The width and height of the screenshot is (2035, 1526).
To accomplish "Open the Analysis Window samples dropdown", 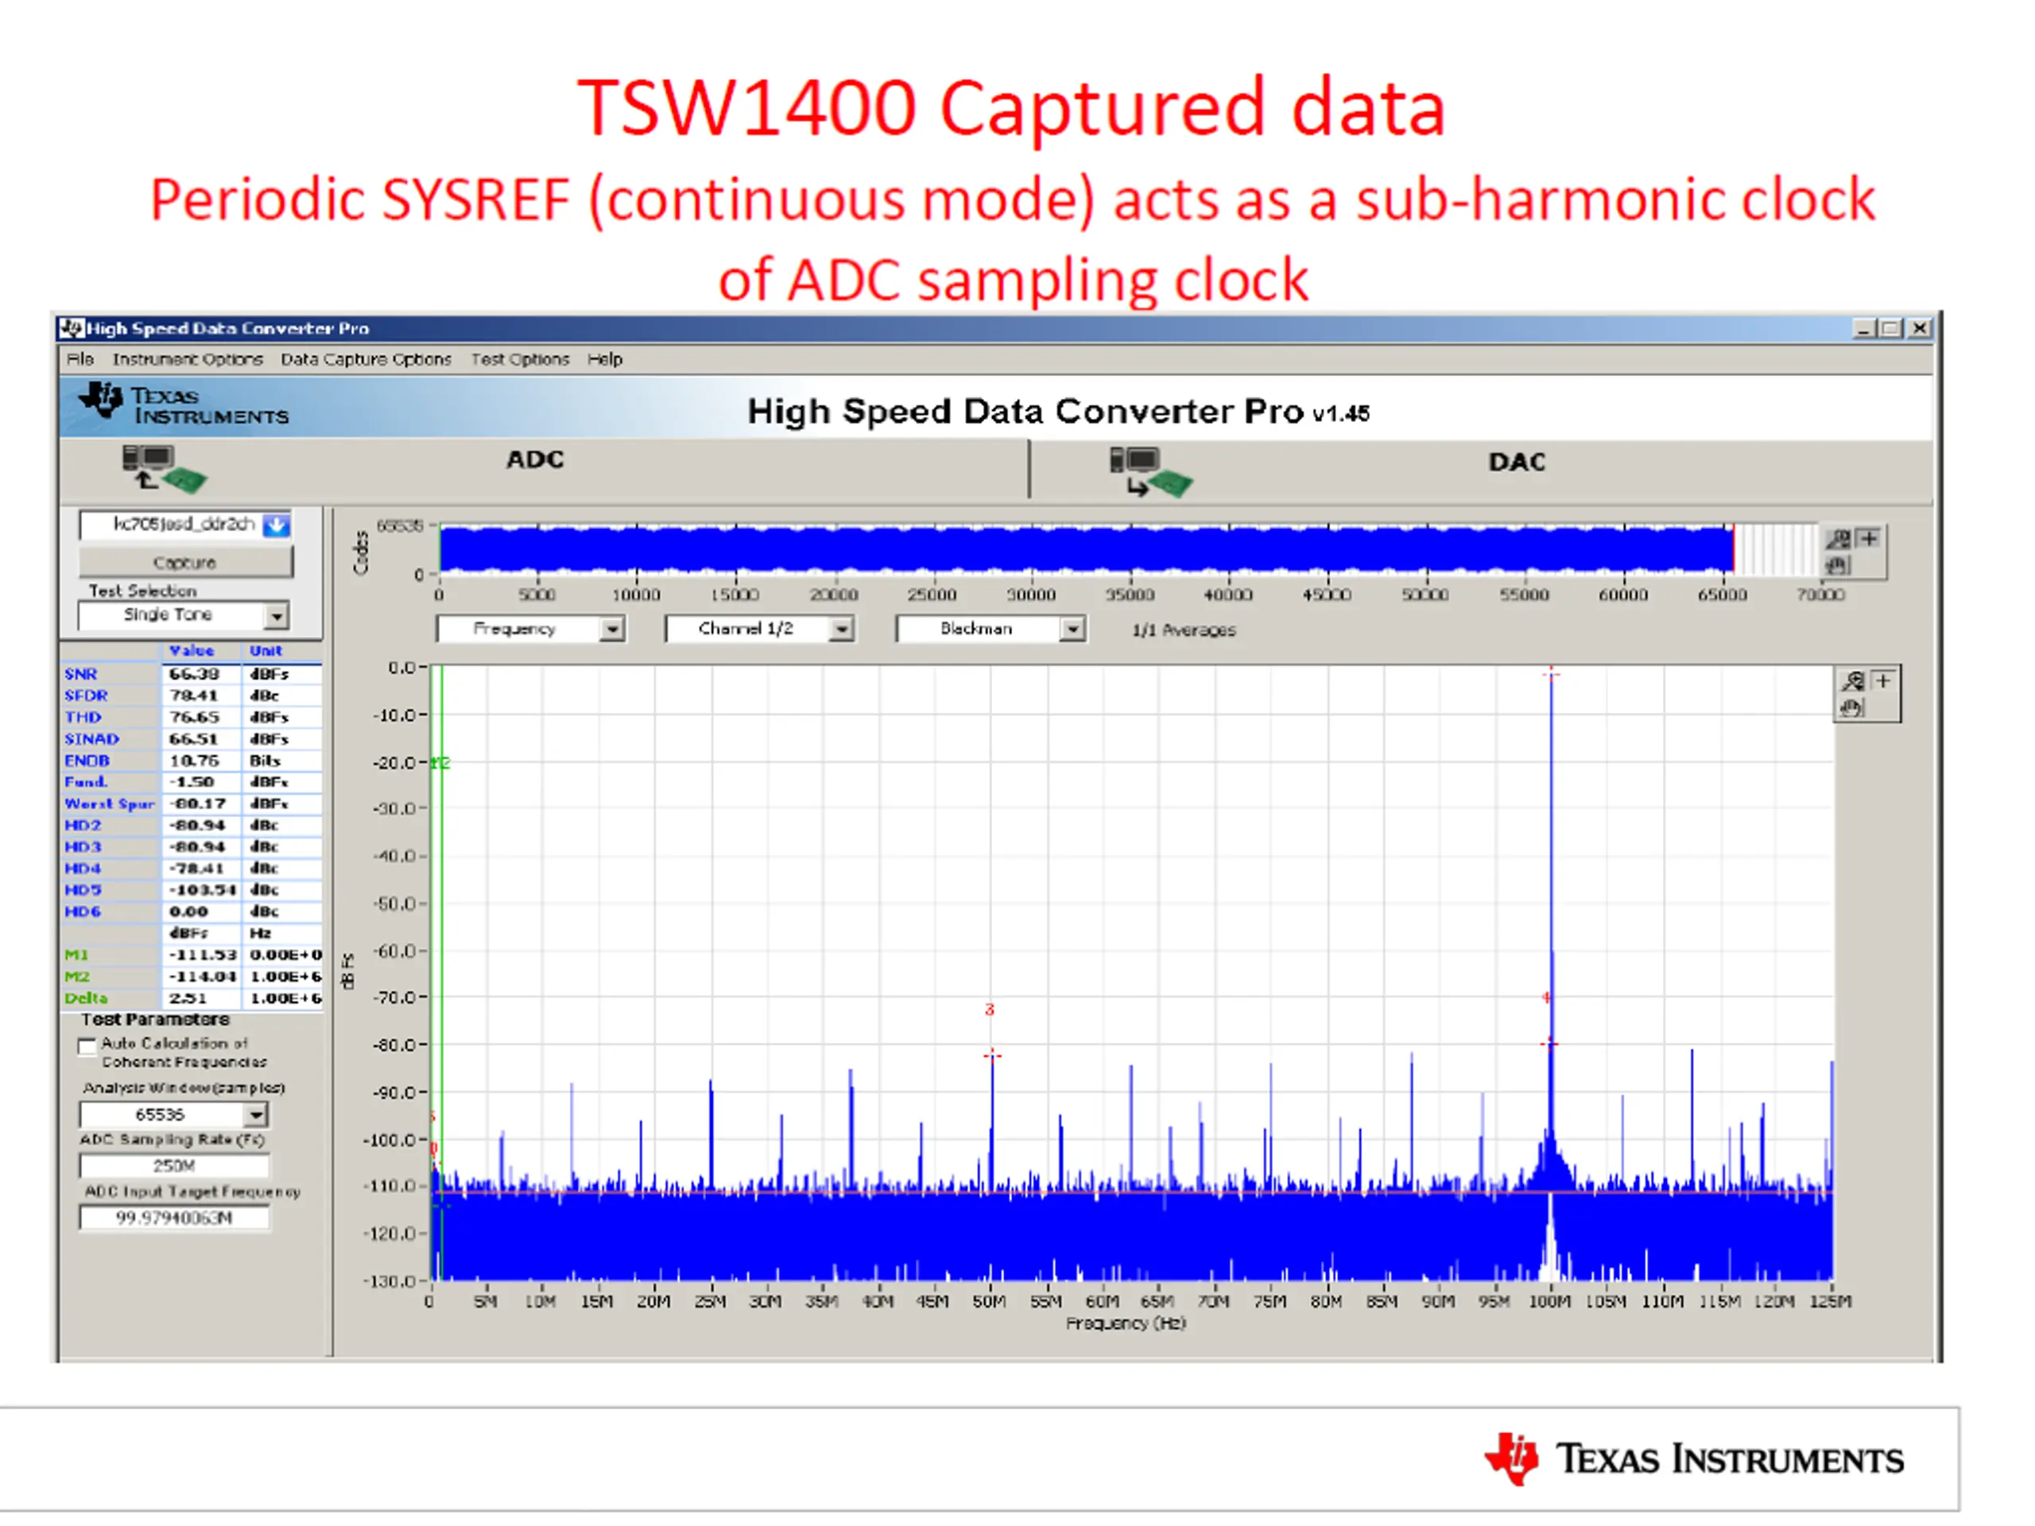I will pos(256,1115).
